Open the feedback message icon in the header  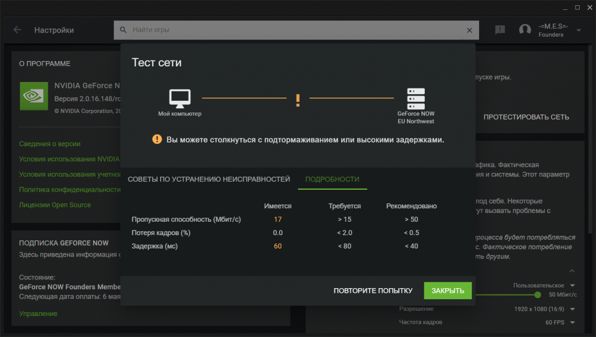[x=500, y=30]
